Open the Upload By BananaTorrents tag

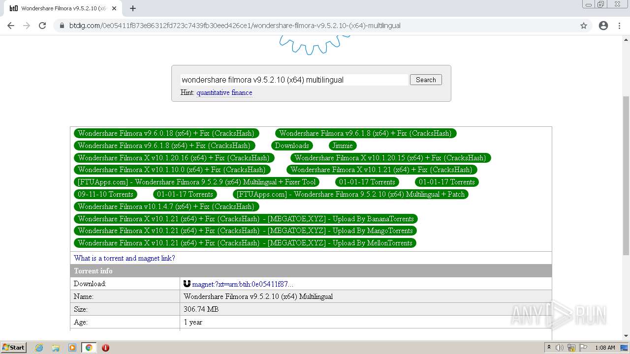[246, 219]
